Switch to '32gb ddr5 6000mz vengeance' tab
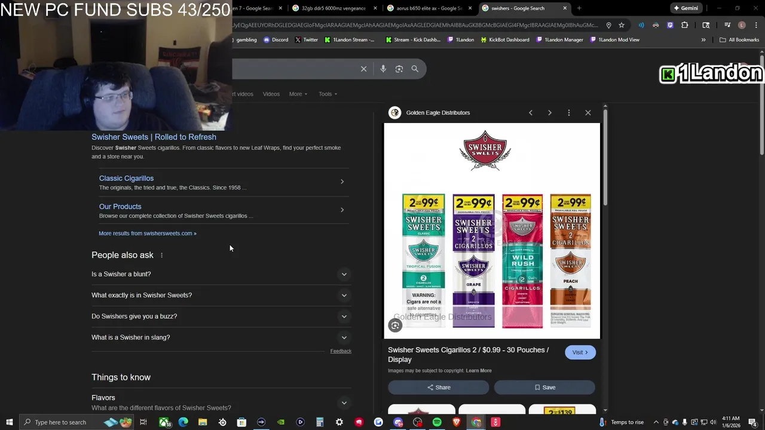765x430 pixels. point(333,8)
